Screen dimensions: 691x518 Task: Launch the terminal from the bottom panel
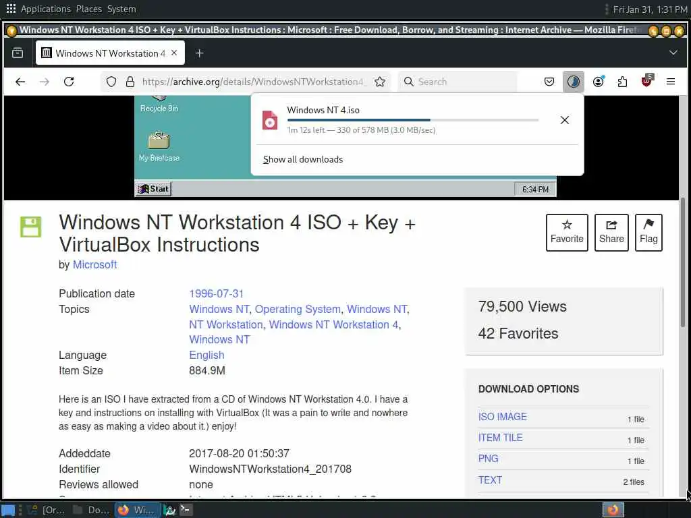pyautogui.click(x=186, y=510)
